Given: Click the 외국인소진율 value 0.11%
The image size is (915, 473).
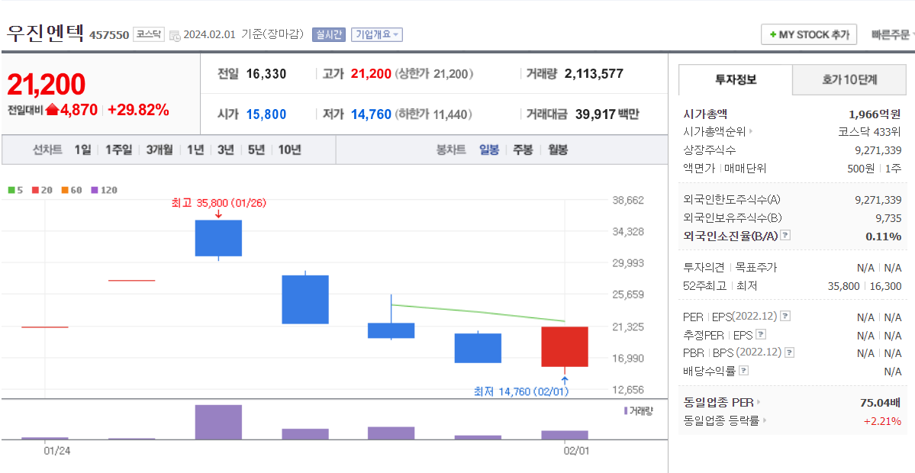Looking at the screenshot, I should tap(885, 236).
